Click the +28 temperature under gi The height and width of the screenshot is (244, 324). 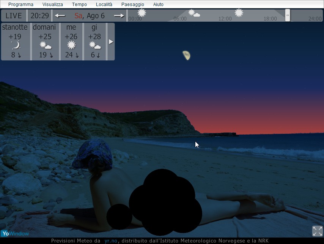point(94,36)
